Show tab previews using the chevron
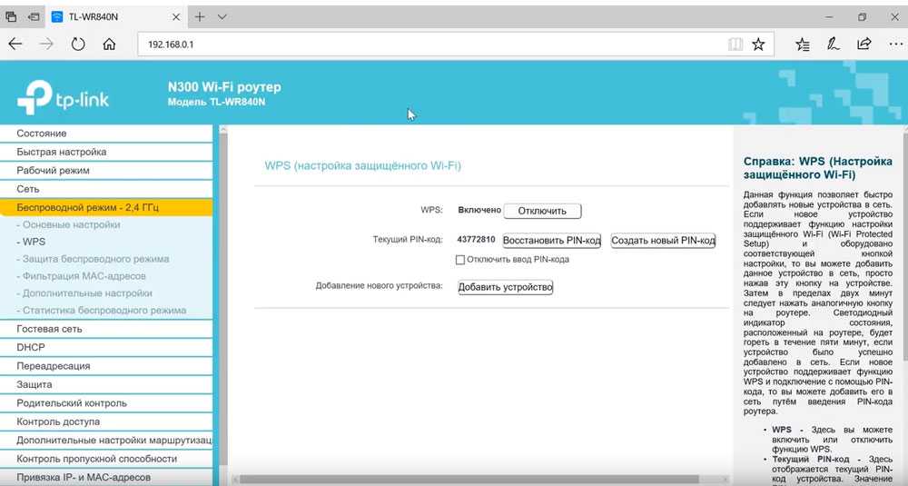This screenshot has width=908, height=486. tap(222, 16)
